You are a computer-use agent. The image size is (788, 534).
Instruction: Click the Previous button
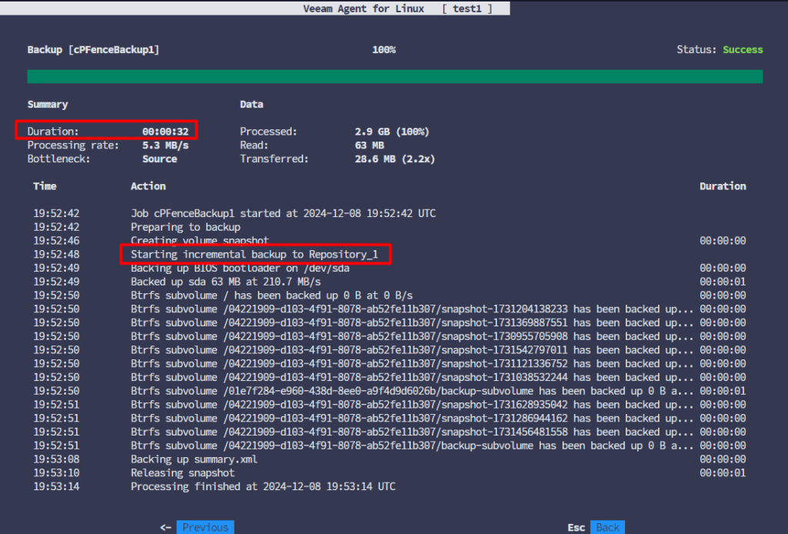pos(205,527)
